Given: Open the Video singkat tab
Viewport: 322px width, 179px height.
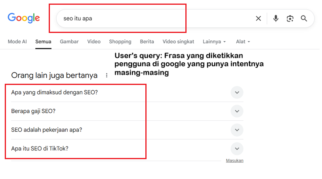Looking at the screenshot, I should pyautogui.click(x=178, y=42).
